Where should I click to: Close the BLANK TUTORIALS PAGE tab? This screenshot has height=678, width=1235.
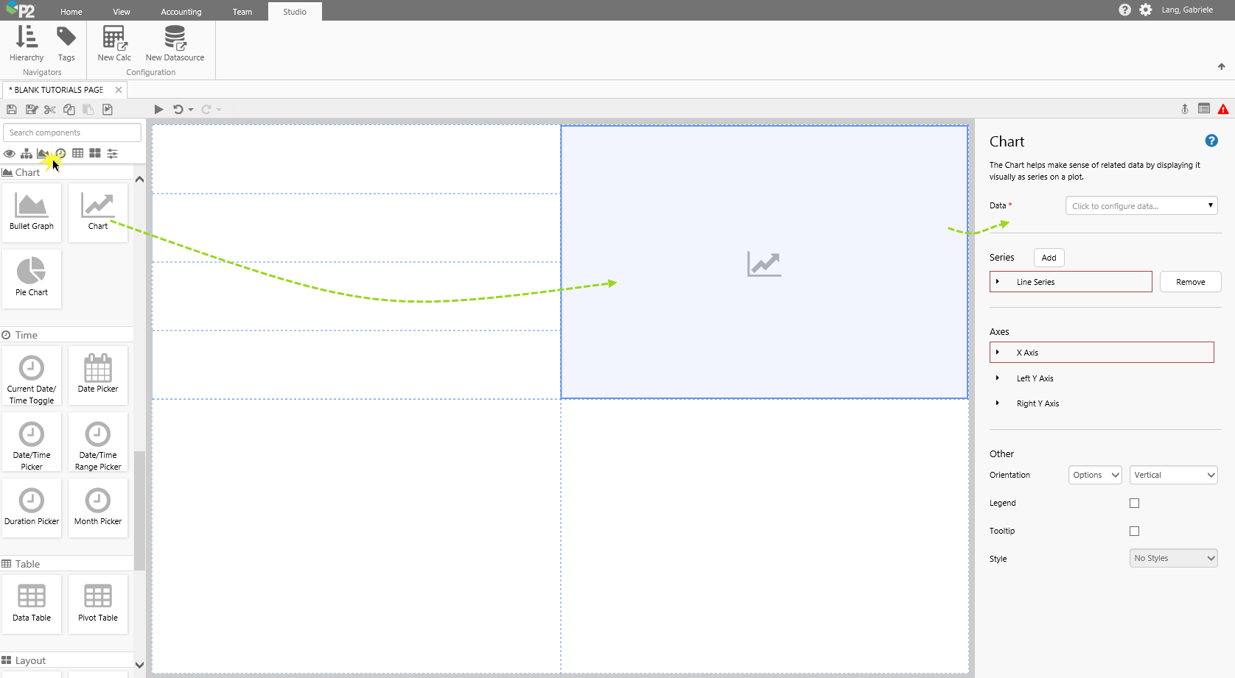(x=119, y=90)
